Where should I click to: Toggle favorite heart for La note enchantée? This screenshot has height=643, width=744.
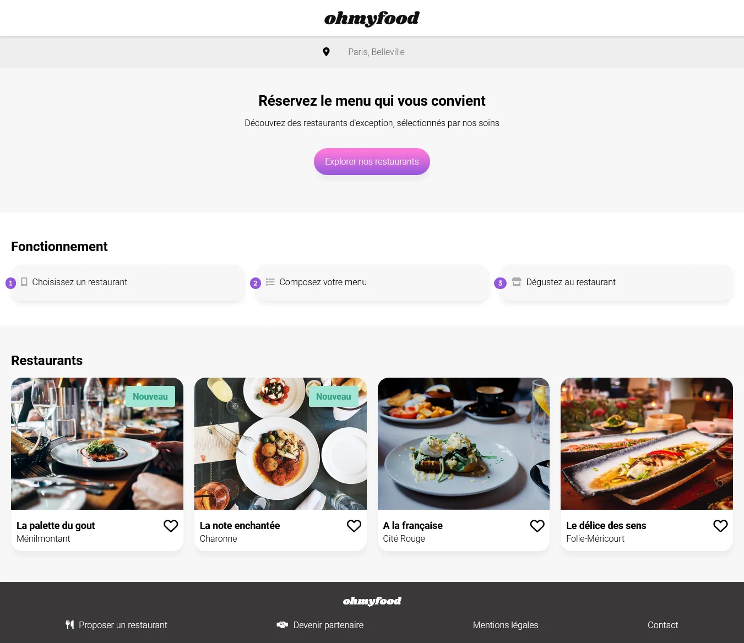tap(354, 526)
